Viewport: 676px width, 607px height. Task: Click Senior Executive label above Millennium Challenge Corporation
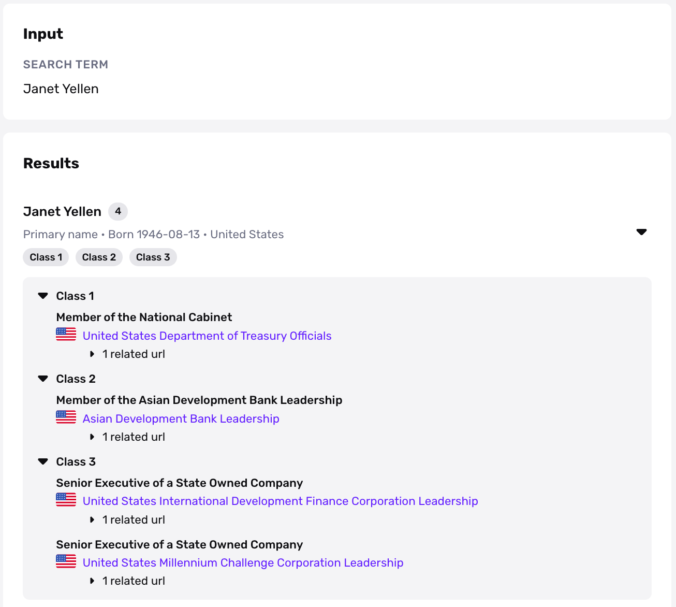[180, 544]
